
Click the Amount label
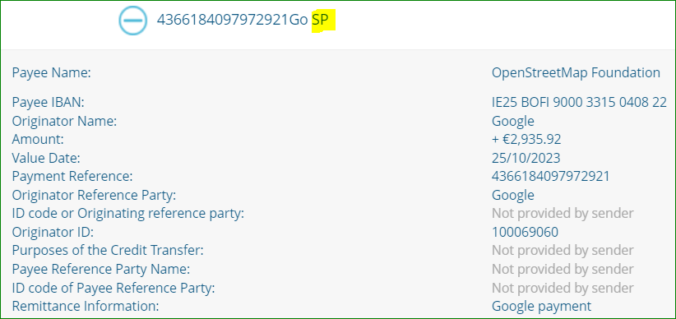38,140
